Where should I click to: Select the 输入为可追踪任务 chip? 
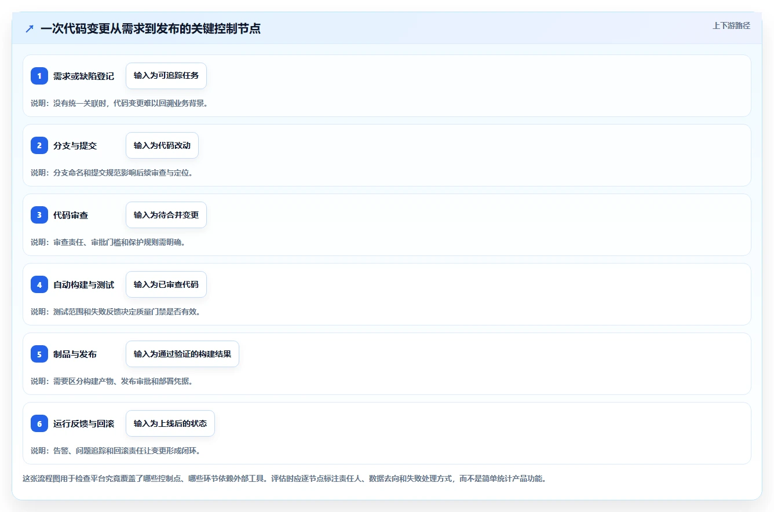(x=166, y=76)
